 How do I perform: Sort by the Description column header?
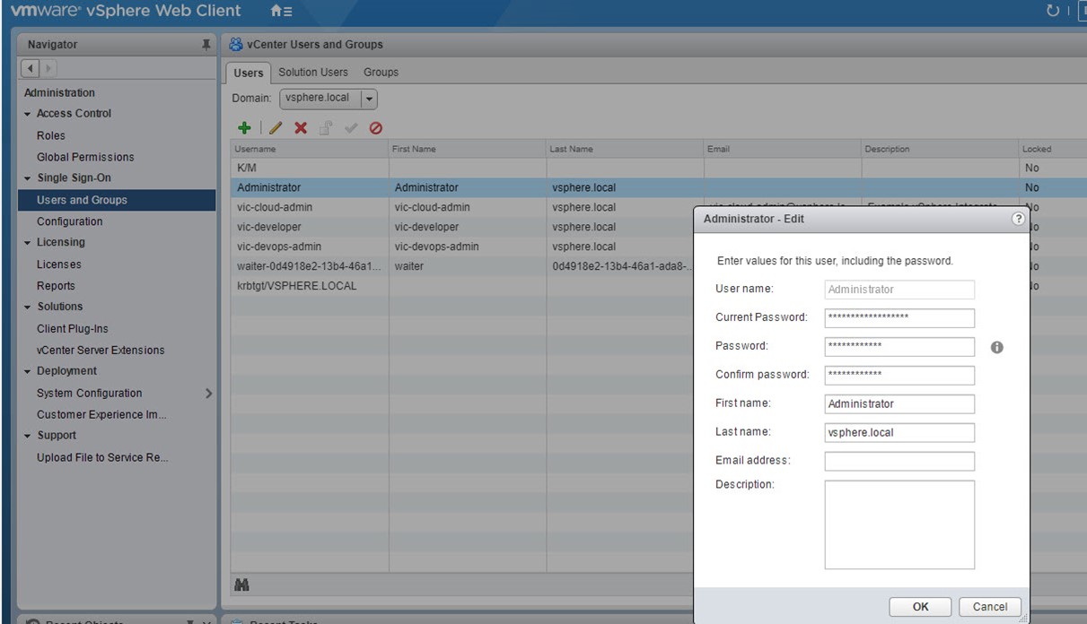tap(939, 149)
